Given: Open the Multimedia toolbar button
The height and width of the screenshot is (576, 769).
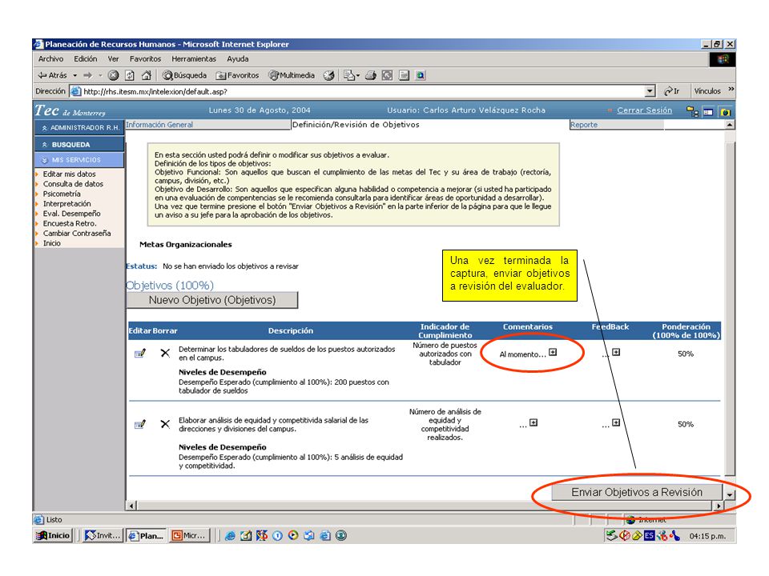Looking at the screenshot, I should (292, 75).
